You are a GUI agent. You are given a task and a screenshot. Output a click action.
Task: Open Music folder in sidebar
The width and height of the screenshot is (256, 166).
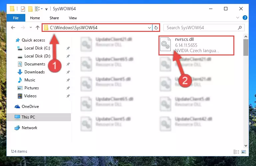[30, 80]
